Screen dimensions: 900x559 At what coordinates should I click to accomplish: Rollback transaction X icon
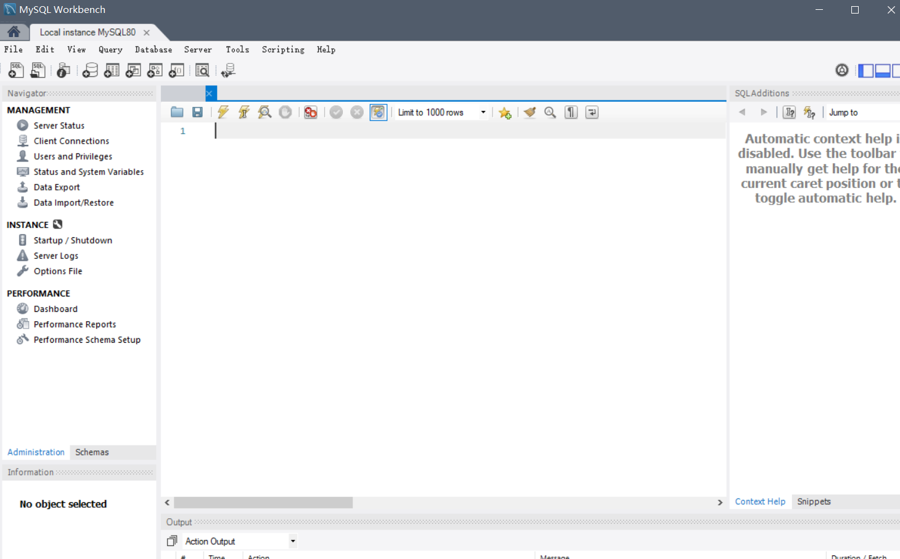pos(357,112)
